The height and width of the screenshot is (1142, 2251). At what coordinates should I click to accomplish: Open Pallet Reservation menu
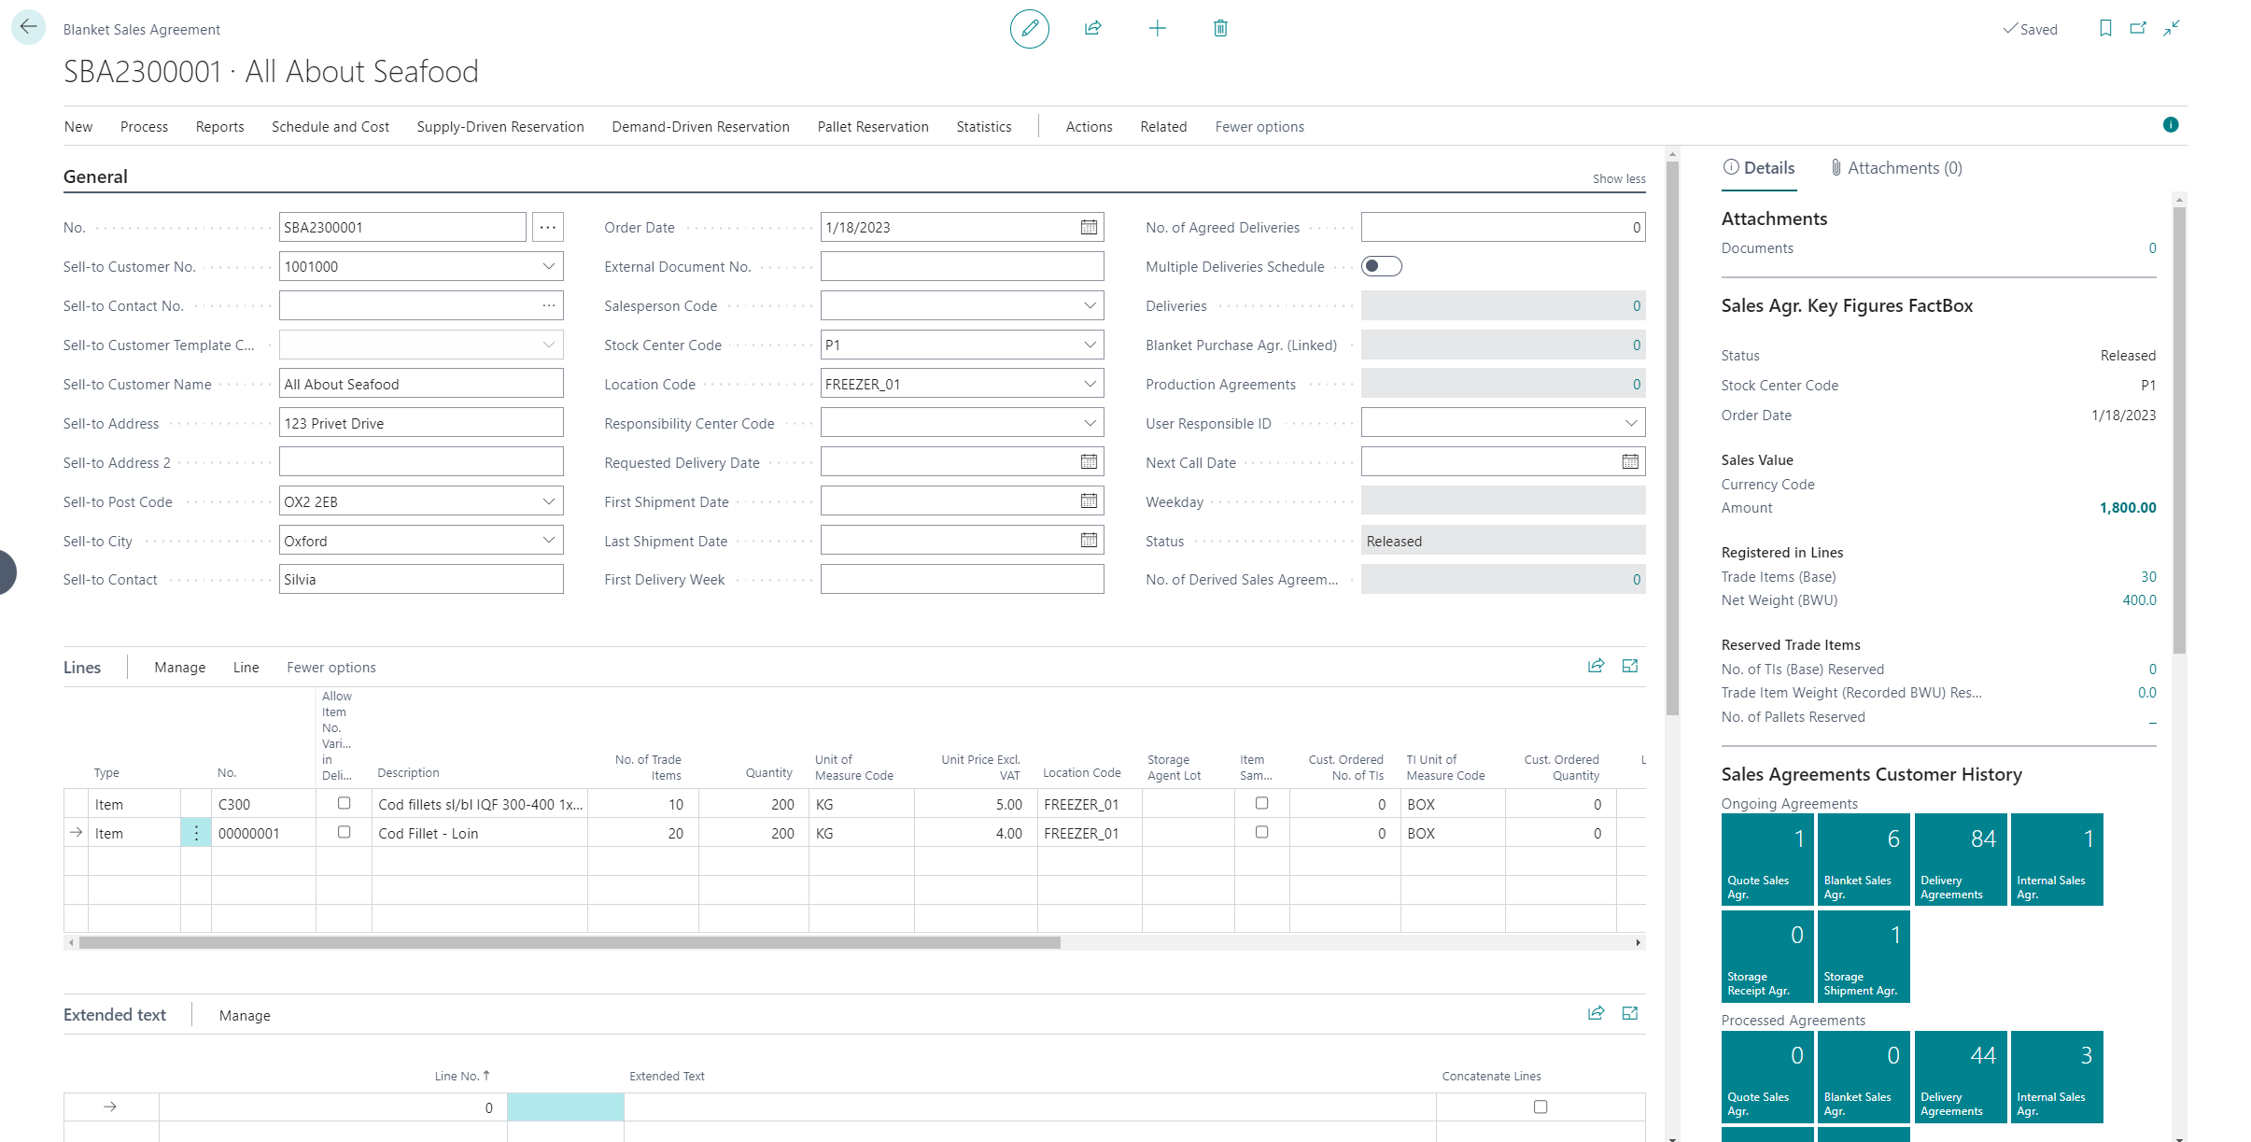tap(872, 127)
